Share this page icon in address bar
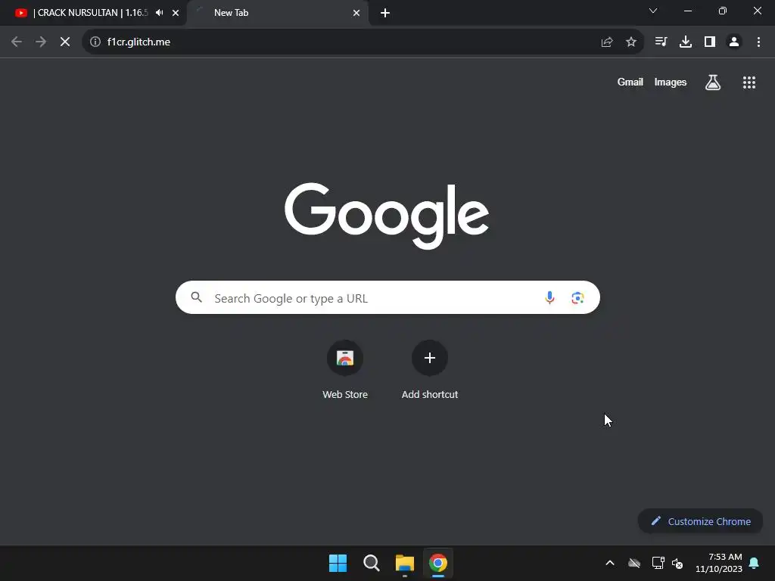Viewport: 775px width, 581px height. click(x=607, y=42)
